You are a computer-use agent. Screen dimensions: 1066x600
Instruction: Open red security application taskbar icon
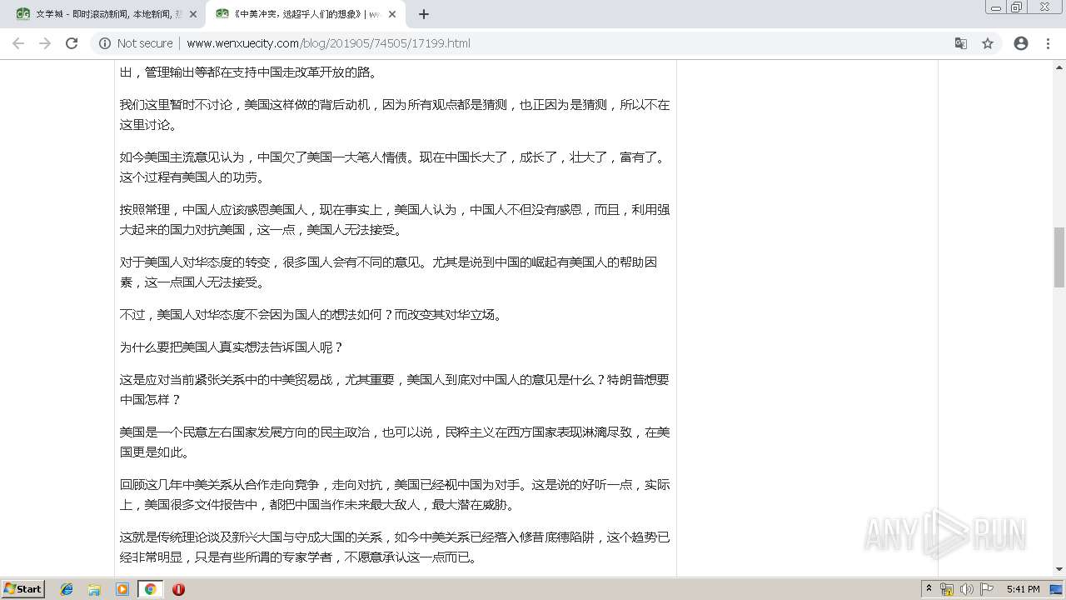[x=178, y=589]
